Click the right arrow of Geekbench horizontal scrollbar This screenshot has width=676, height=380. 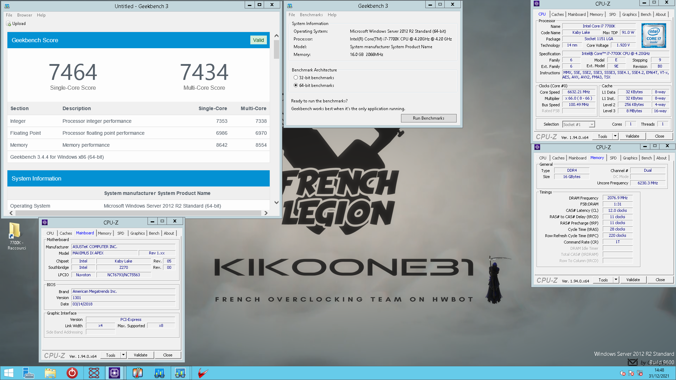(x=266, y=213)
